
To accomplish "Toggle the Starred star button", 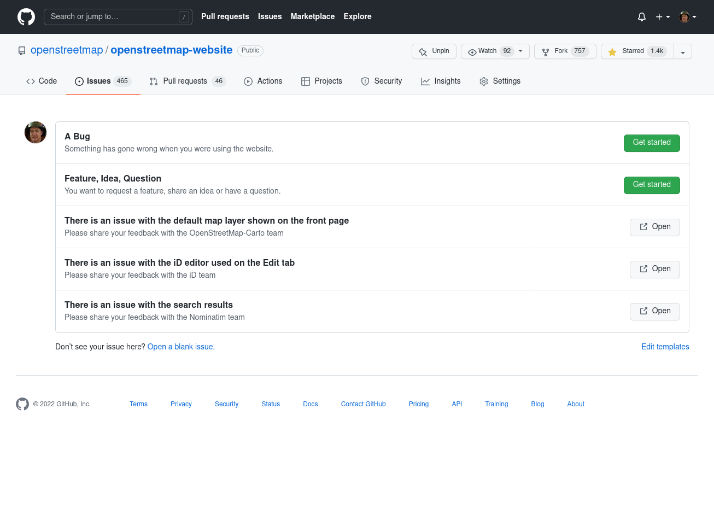I will tap(637, 51).
